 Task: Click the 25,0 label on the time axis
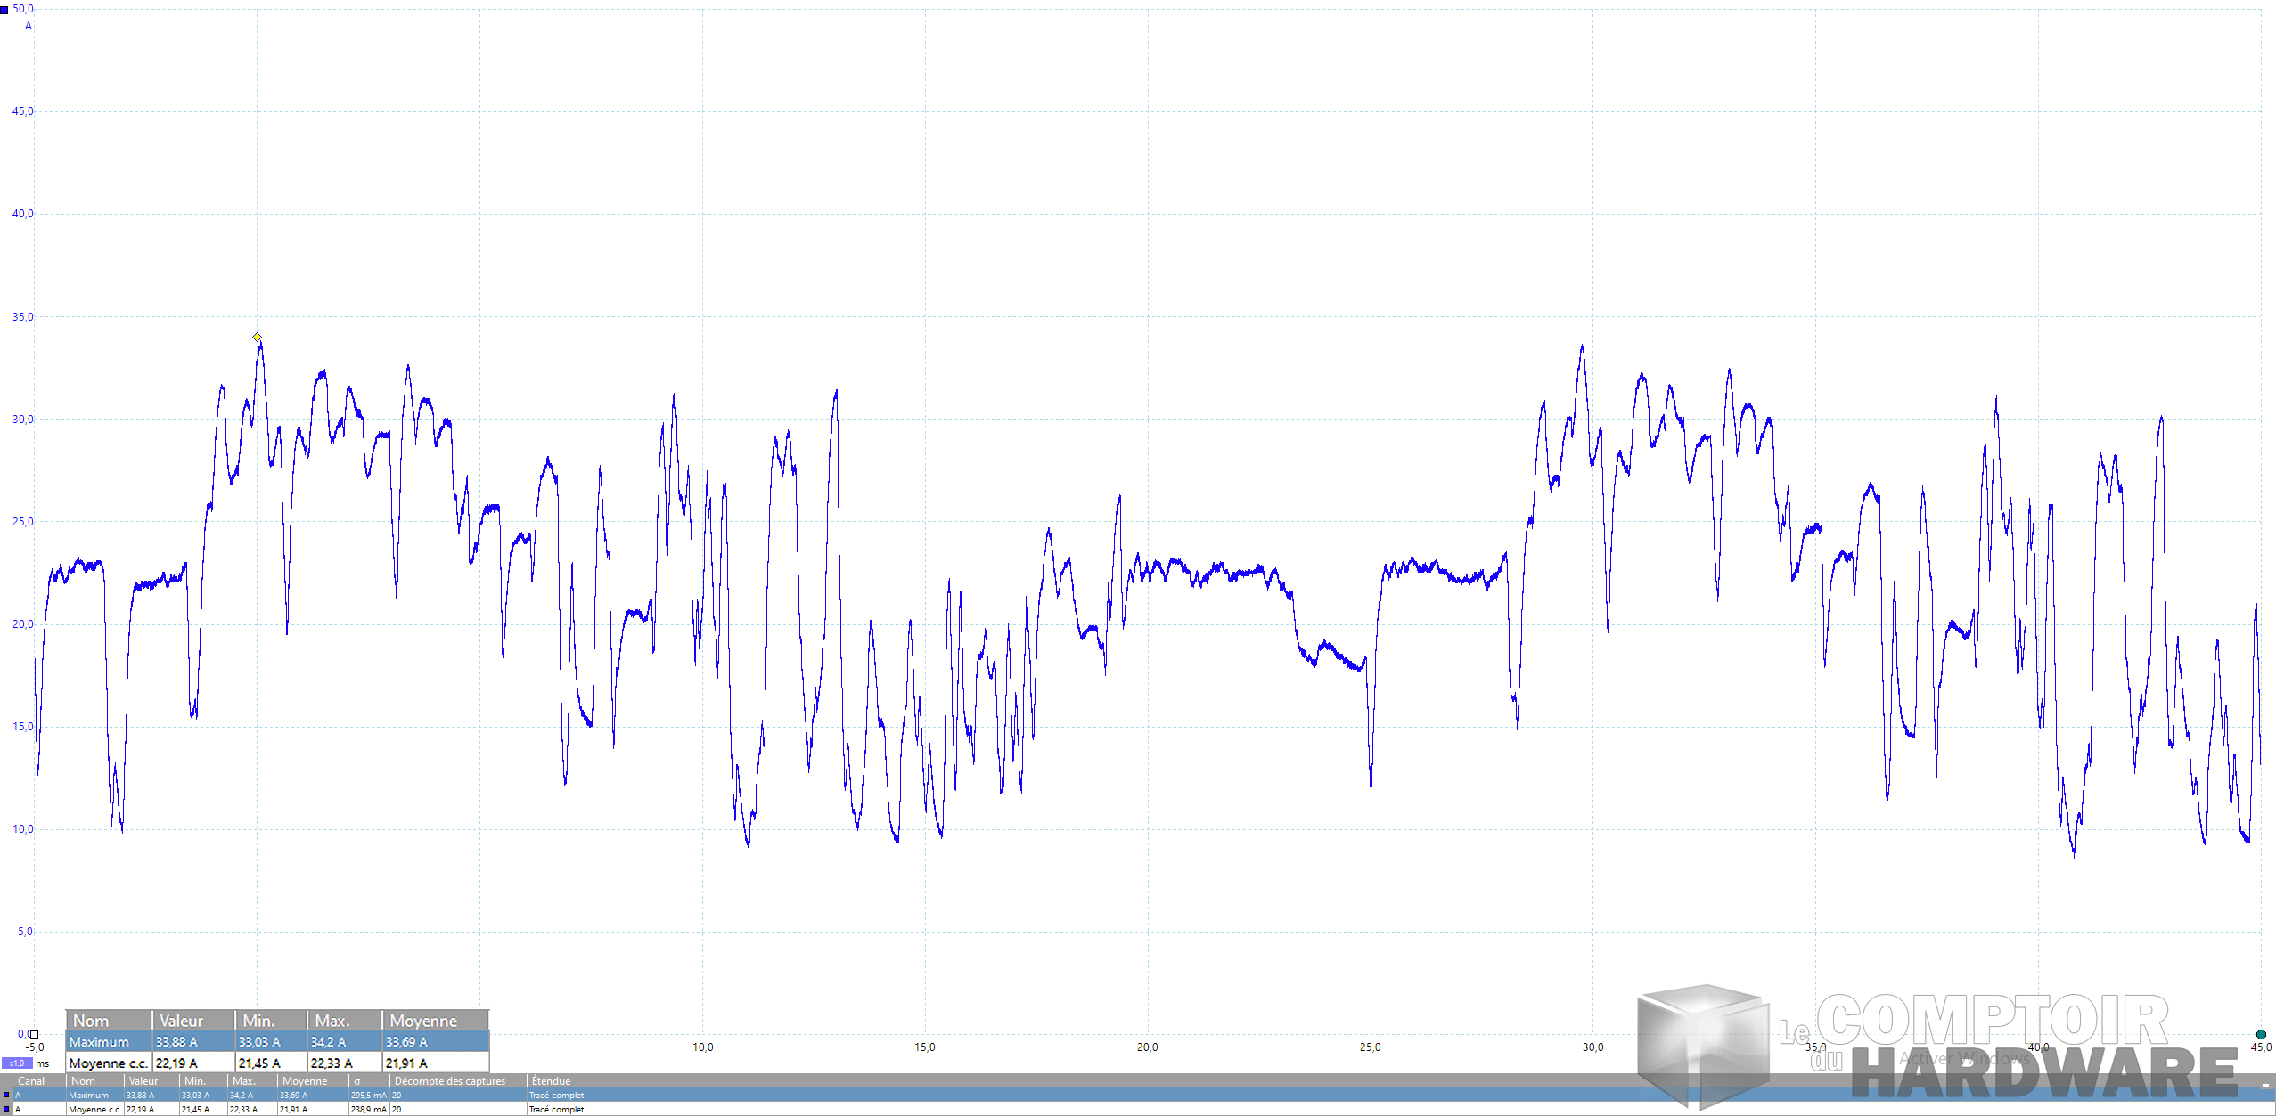(1371, 1047)
